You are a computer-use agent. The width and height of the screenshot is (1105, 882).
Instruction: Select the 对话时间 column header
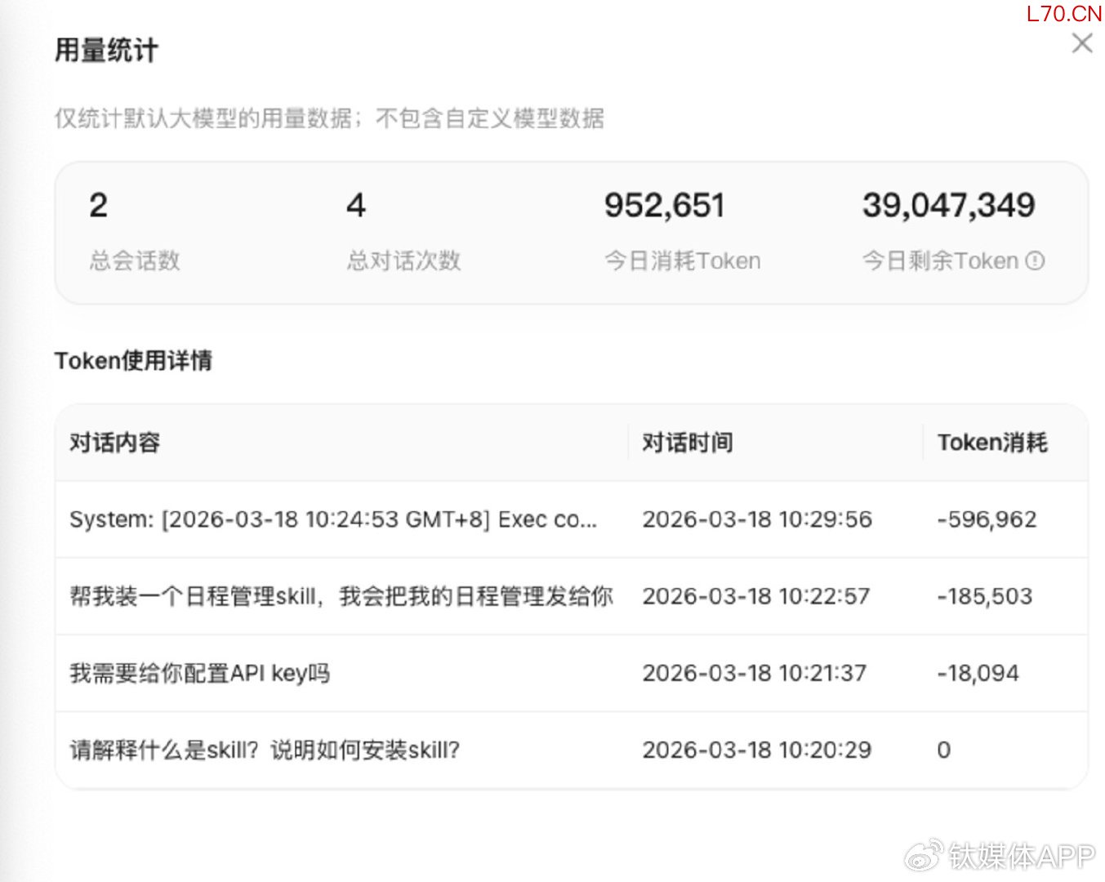click(x=687, y=443)
